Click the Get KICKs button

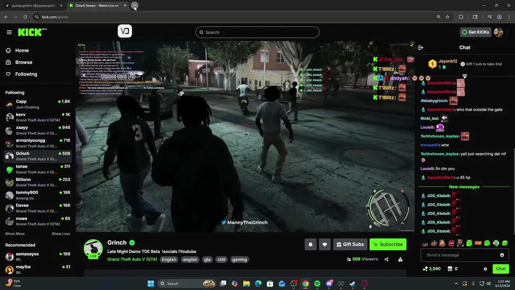click(476, 32)
